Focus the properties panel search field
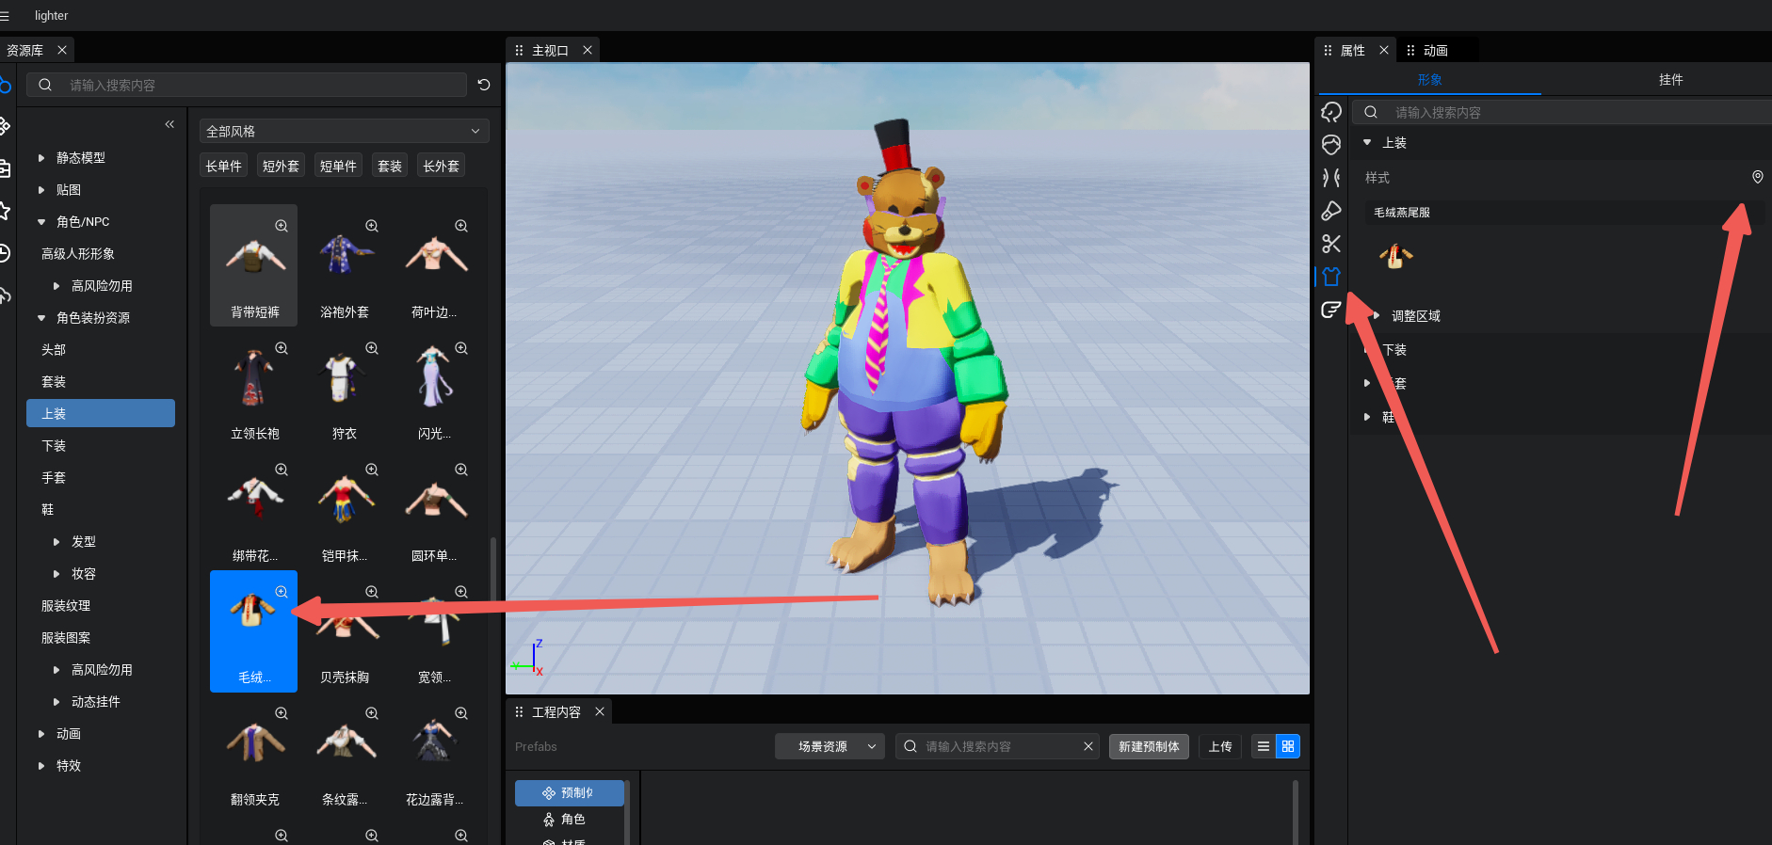The height and width of the screenshot is (845, 1772). [1563, 112]
